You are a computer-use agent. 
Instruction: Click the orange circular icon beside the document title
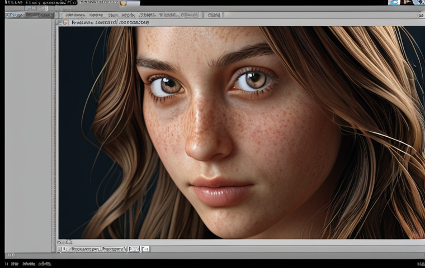(x=65, y=22)
